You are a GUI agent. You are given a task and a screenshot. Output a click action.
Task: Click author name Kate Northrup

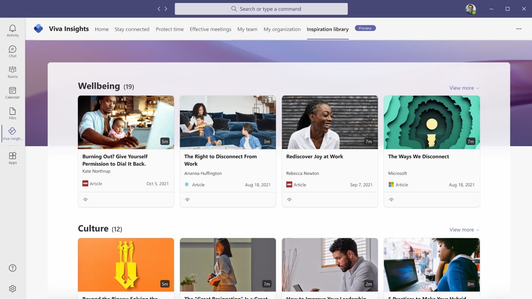(96, 171)
